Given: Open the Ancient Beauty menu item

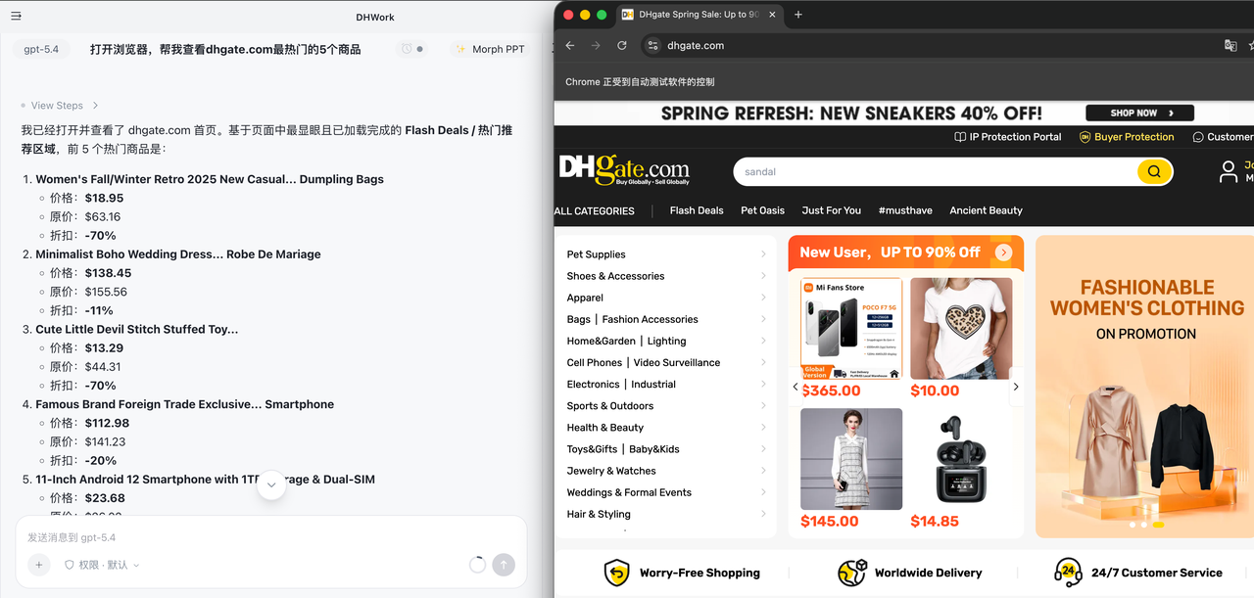Looking at the screenshot, I should click(x=986, y=210).
